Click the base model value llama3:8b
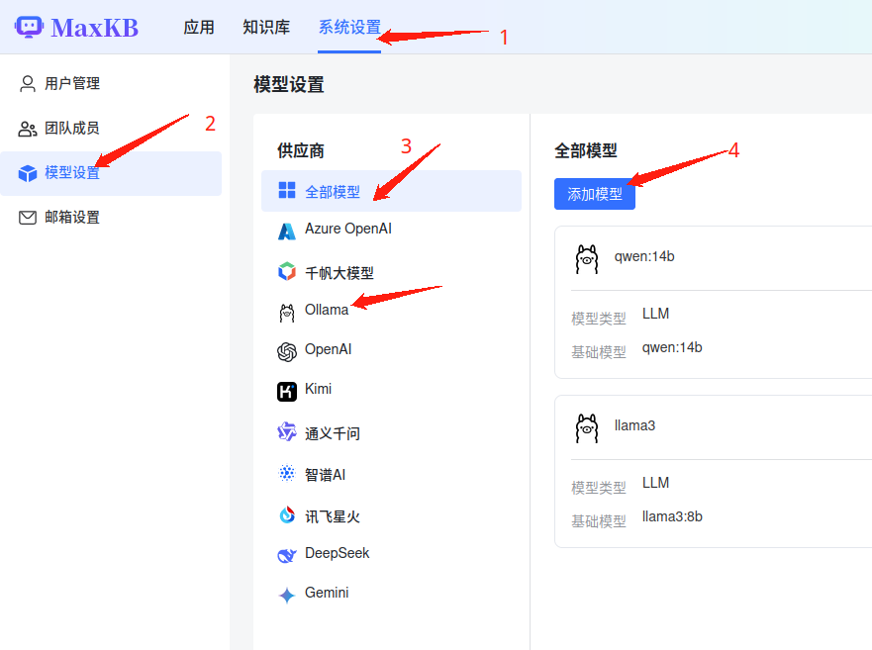872x650 pixels. tap(672, 517)
